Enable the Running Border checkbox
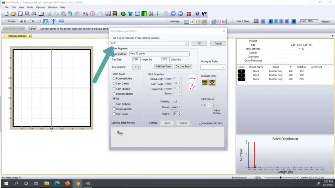This screenshot has width=335, height=188. click(x=114, y=109)
